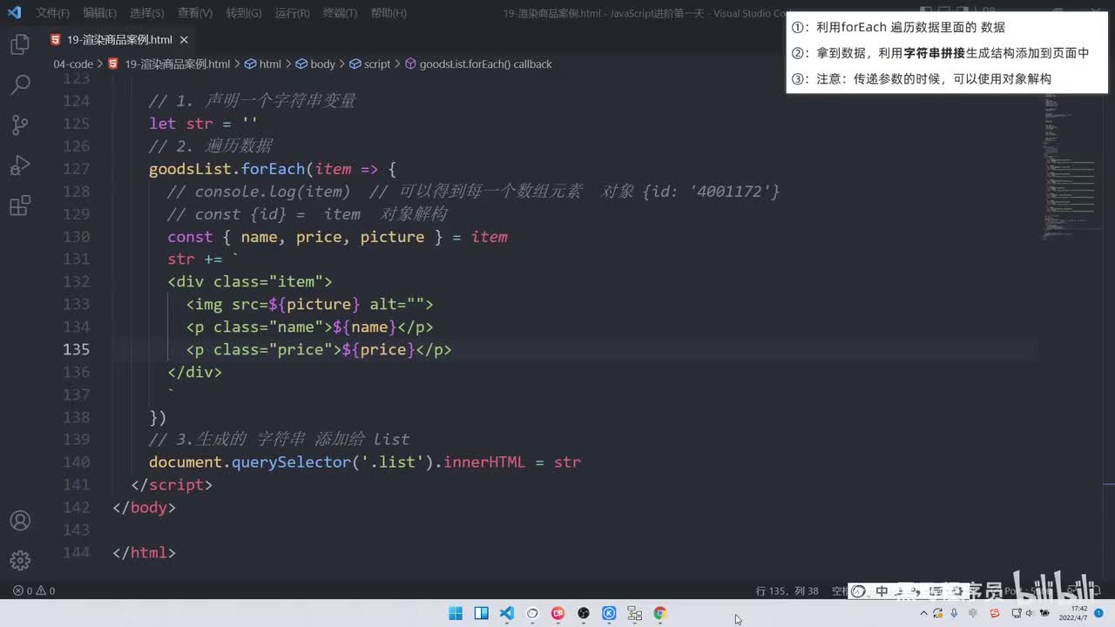Open the Run and Debug view

pos(20,165)
